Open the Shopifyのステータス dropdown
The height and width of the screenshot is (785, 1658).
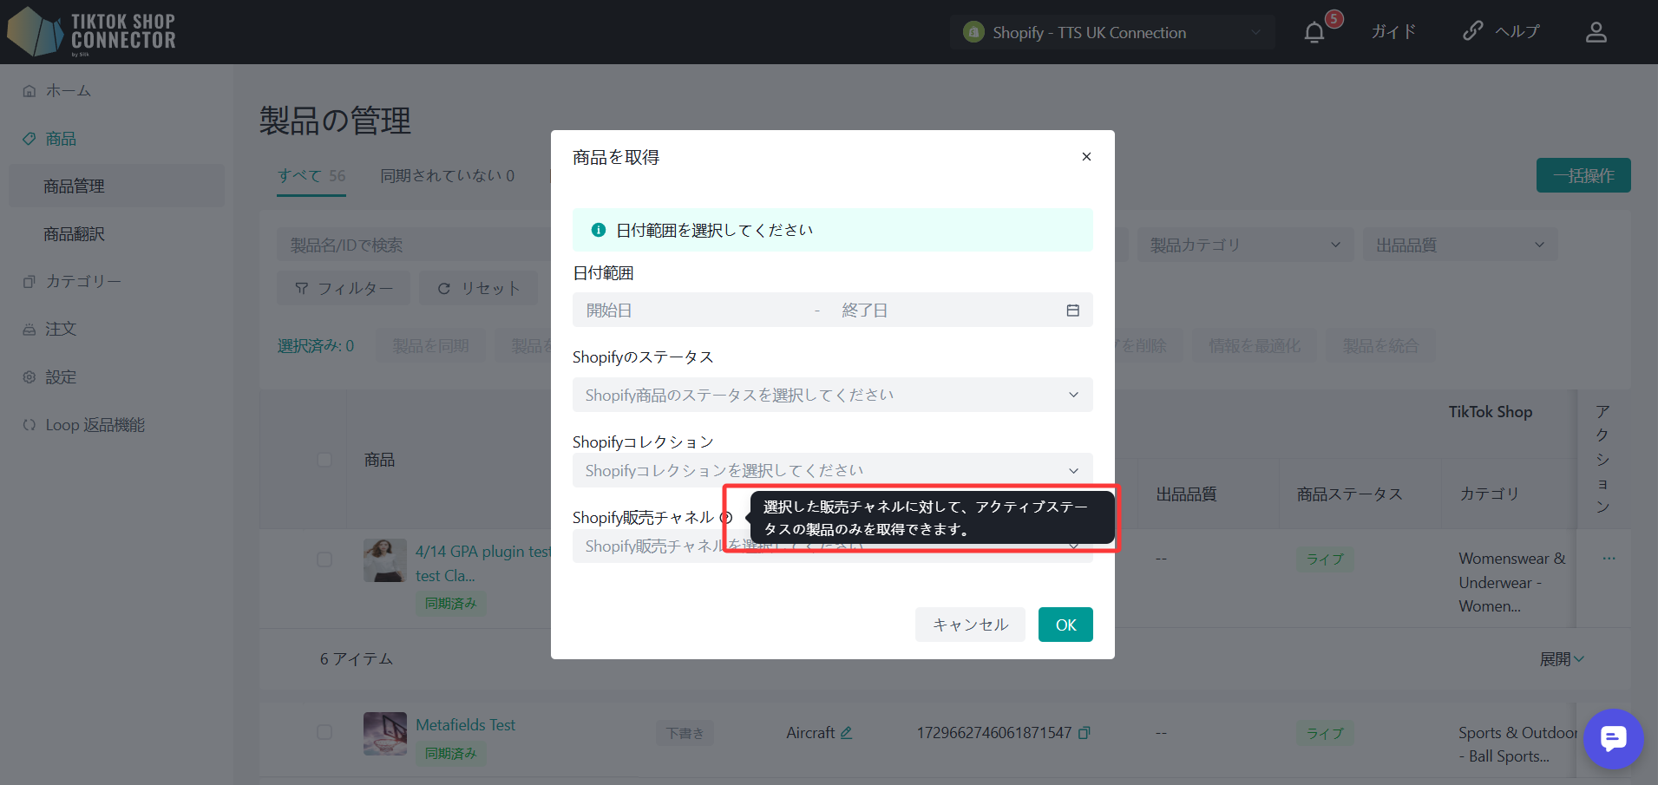pos(831,395)
